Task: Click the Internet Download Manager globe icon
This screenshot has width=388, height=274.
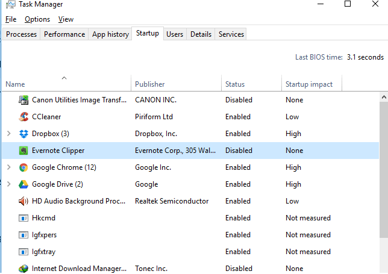Action: coord(23,269)
